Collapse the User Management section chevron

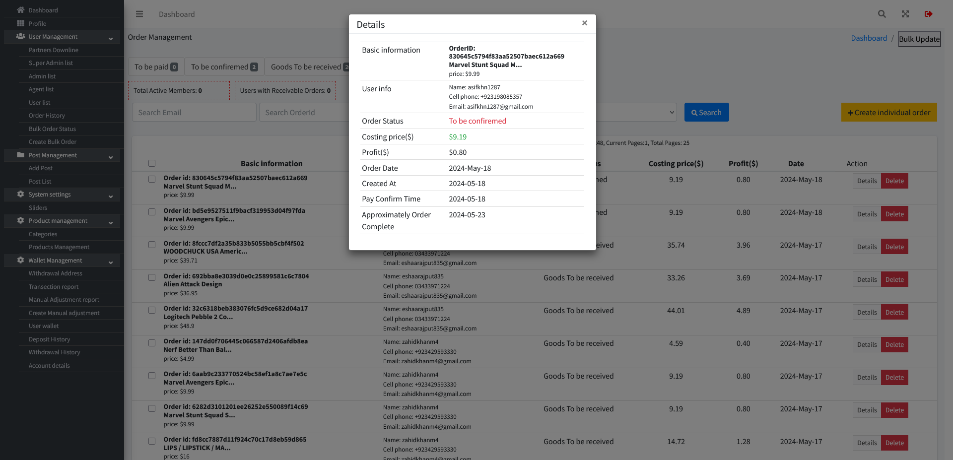pos(111,37)
